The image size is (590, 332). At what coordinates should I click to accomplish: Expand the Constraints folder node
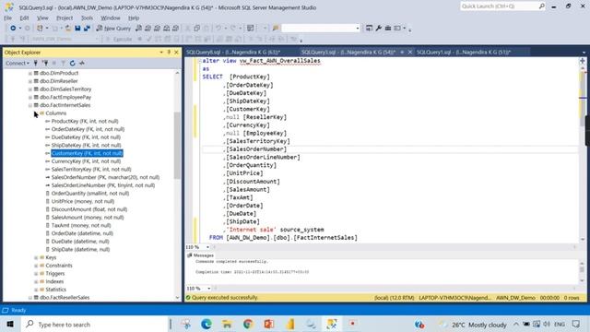36,266
